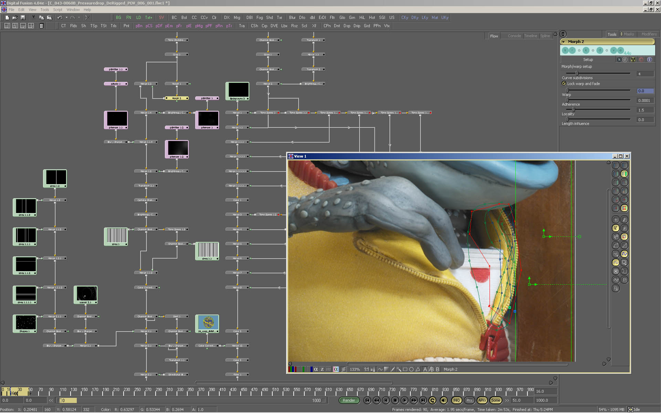Click the triangle mask tool in View 1
661x413 pixels.
click(418, 369)
